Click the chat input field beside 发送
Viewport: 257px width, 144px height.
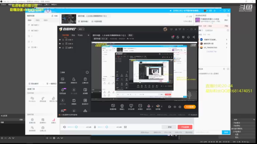(208, 132)
